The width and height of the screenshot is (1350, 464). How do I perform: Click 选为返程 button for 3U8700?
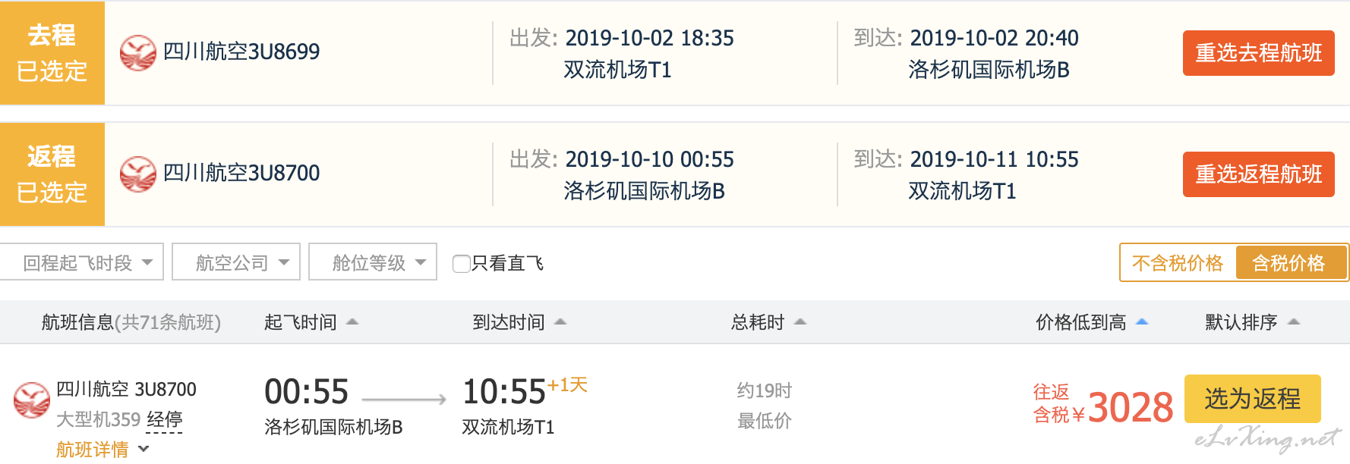coord(1252,399)
